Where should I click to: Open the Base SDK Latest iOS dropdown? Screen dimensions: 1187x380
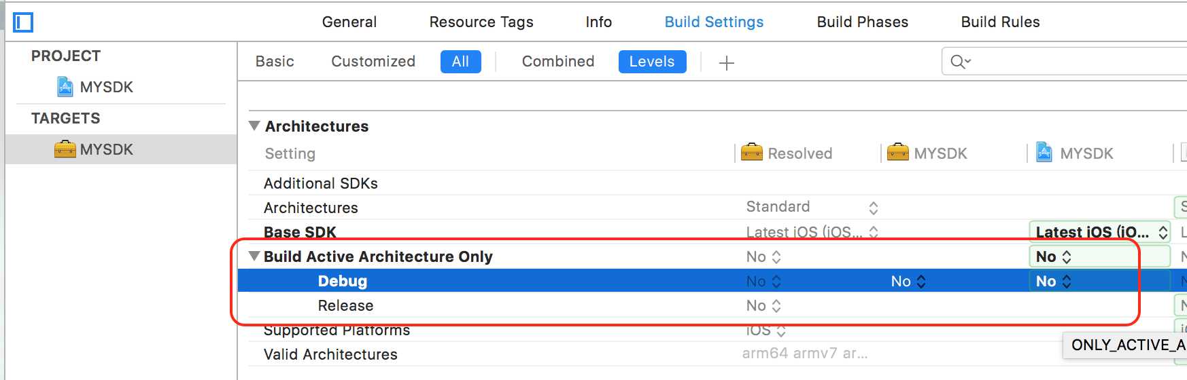[1099, 232]
